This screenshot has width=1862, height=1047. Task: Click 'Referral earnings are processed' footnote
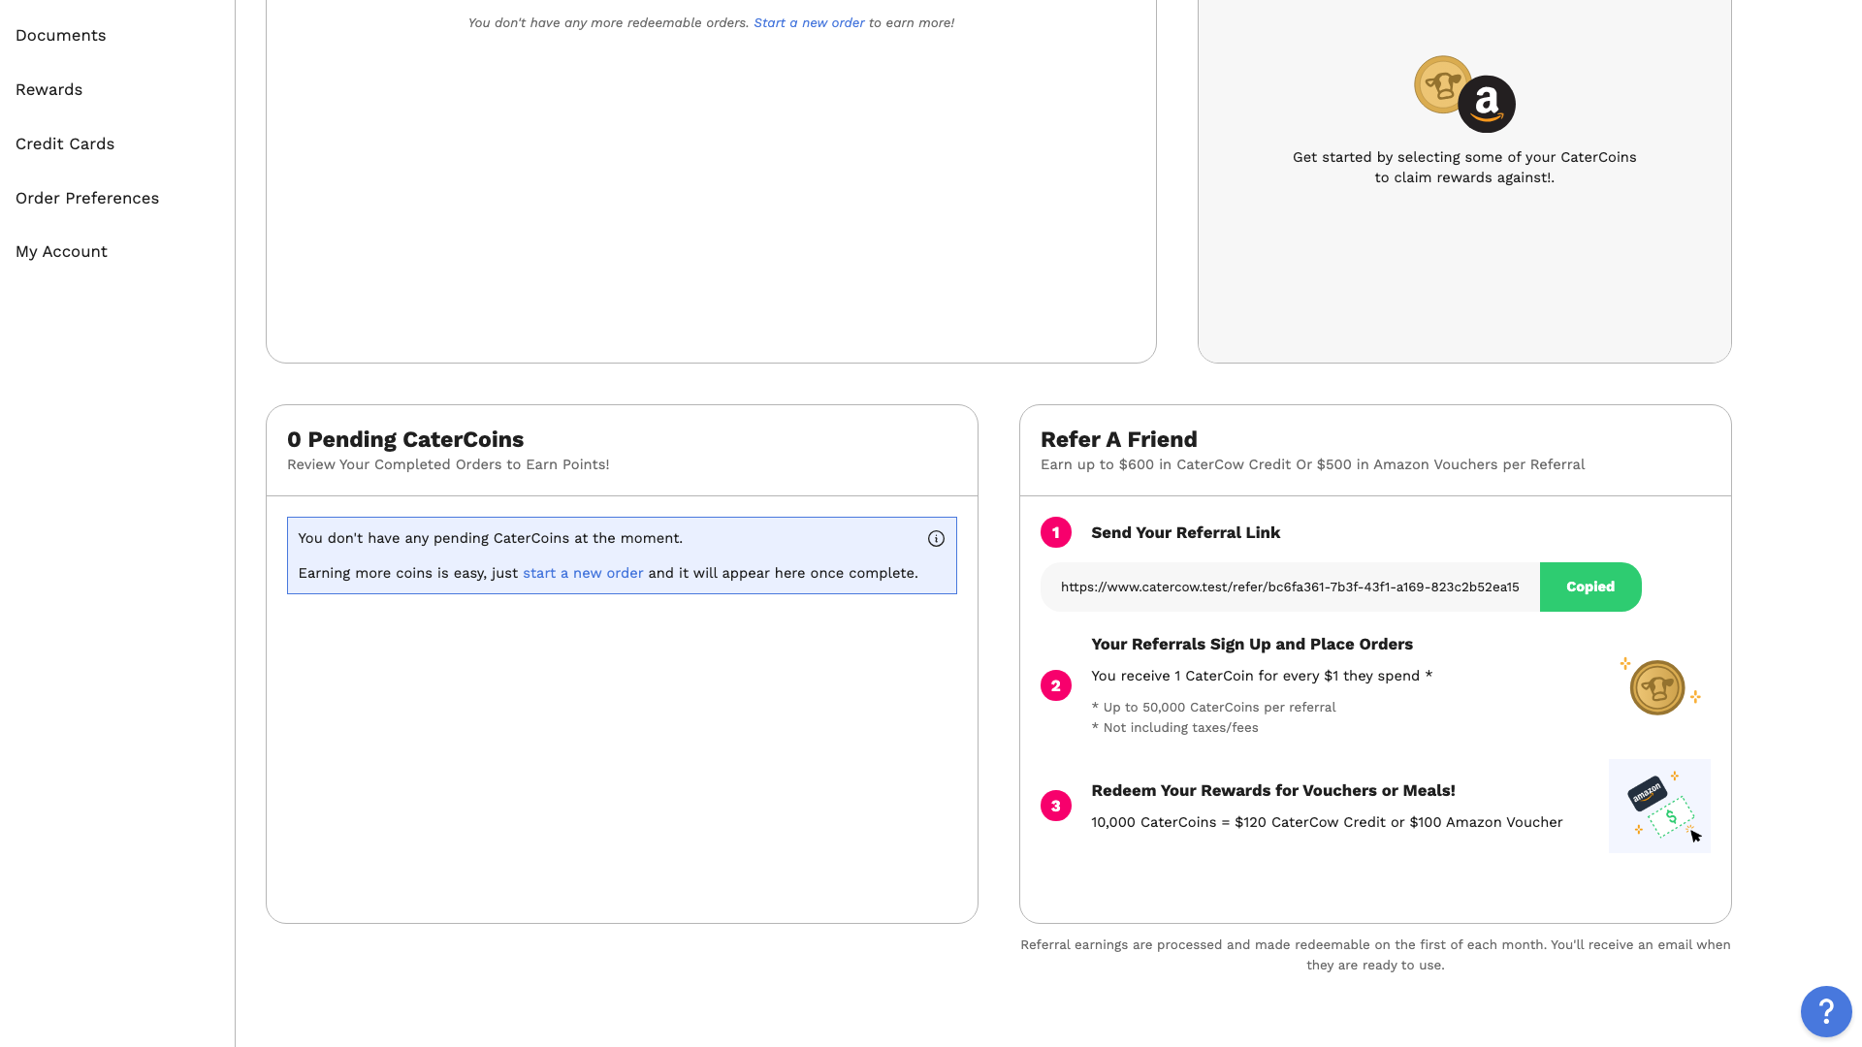click(x=1375, y=955)
